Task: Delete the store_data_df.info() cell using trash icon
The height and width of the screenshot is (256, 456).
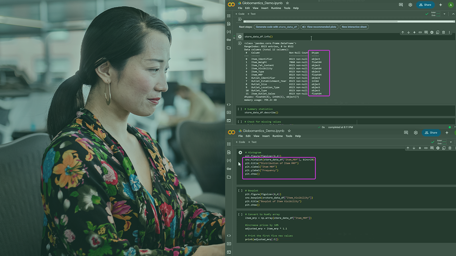Action: point(444,32)
